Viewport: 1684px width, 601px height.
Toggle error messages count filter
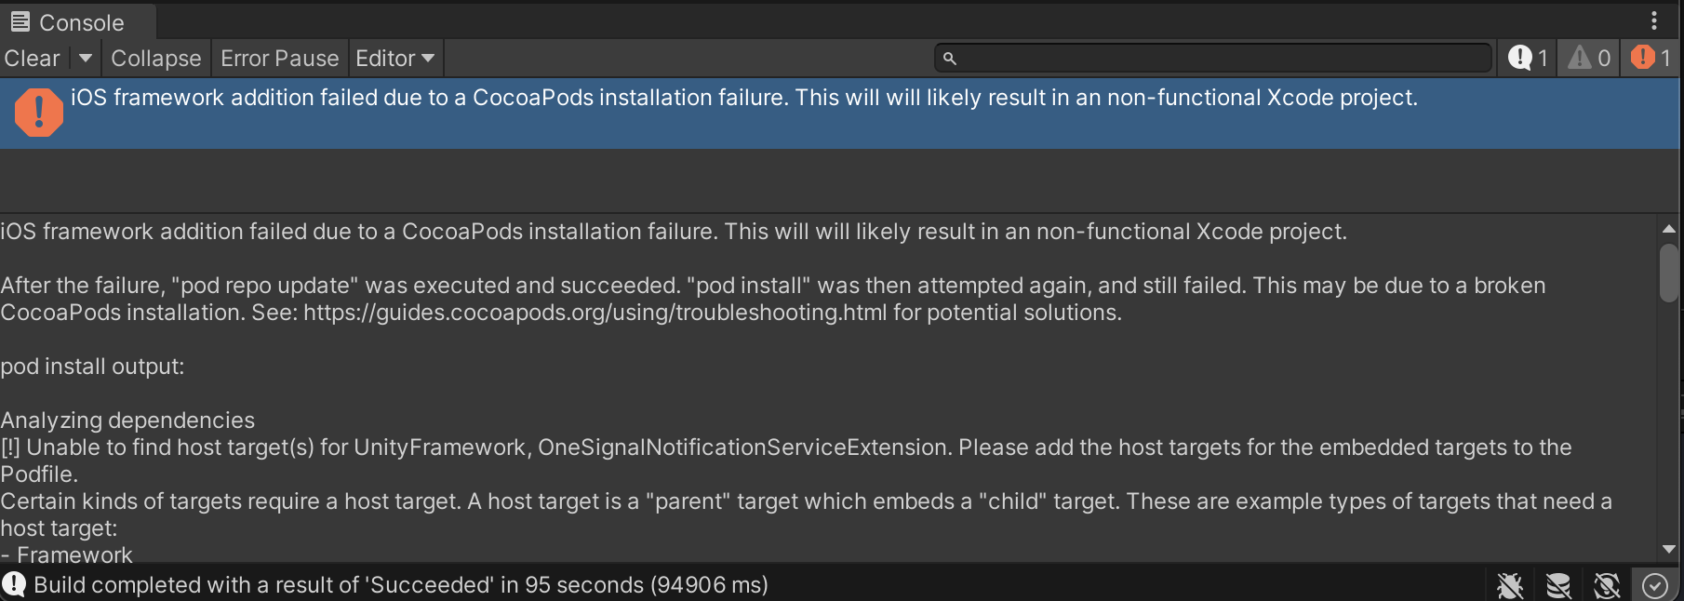point(1651,58)
